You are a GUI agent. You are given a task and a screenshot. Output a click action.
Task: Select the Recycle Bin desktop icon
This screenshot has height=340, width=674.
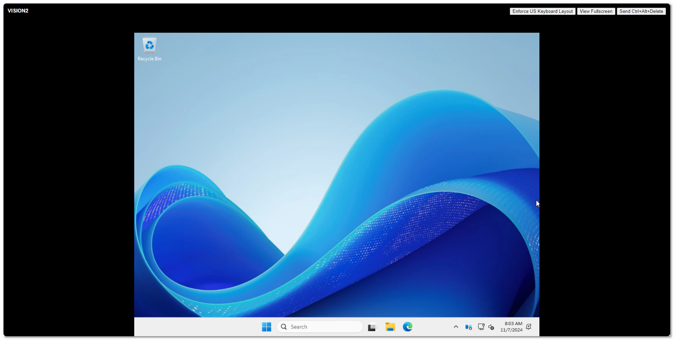[150, 49]
